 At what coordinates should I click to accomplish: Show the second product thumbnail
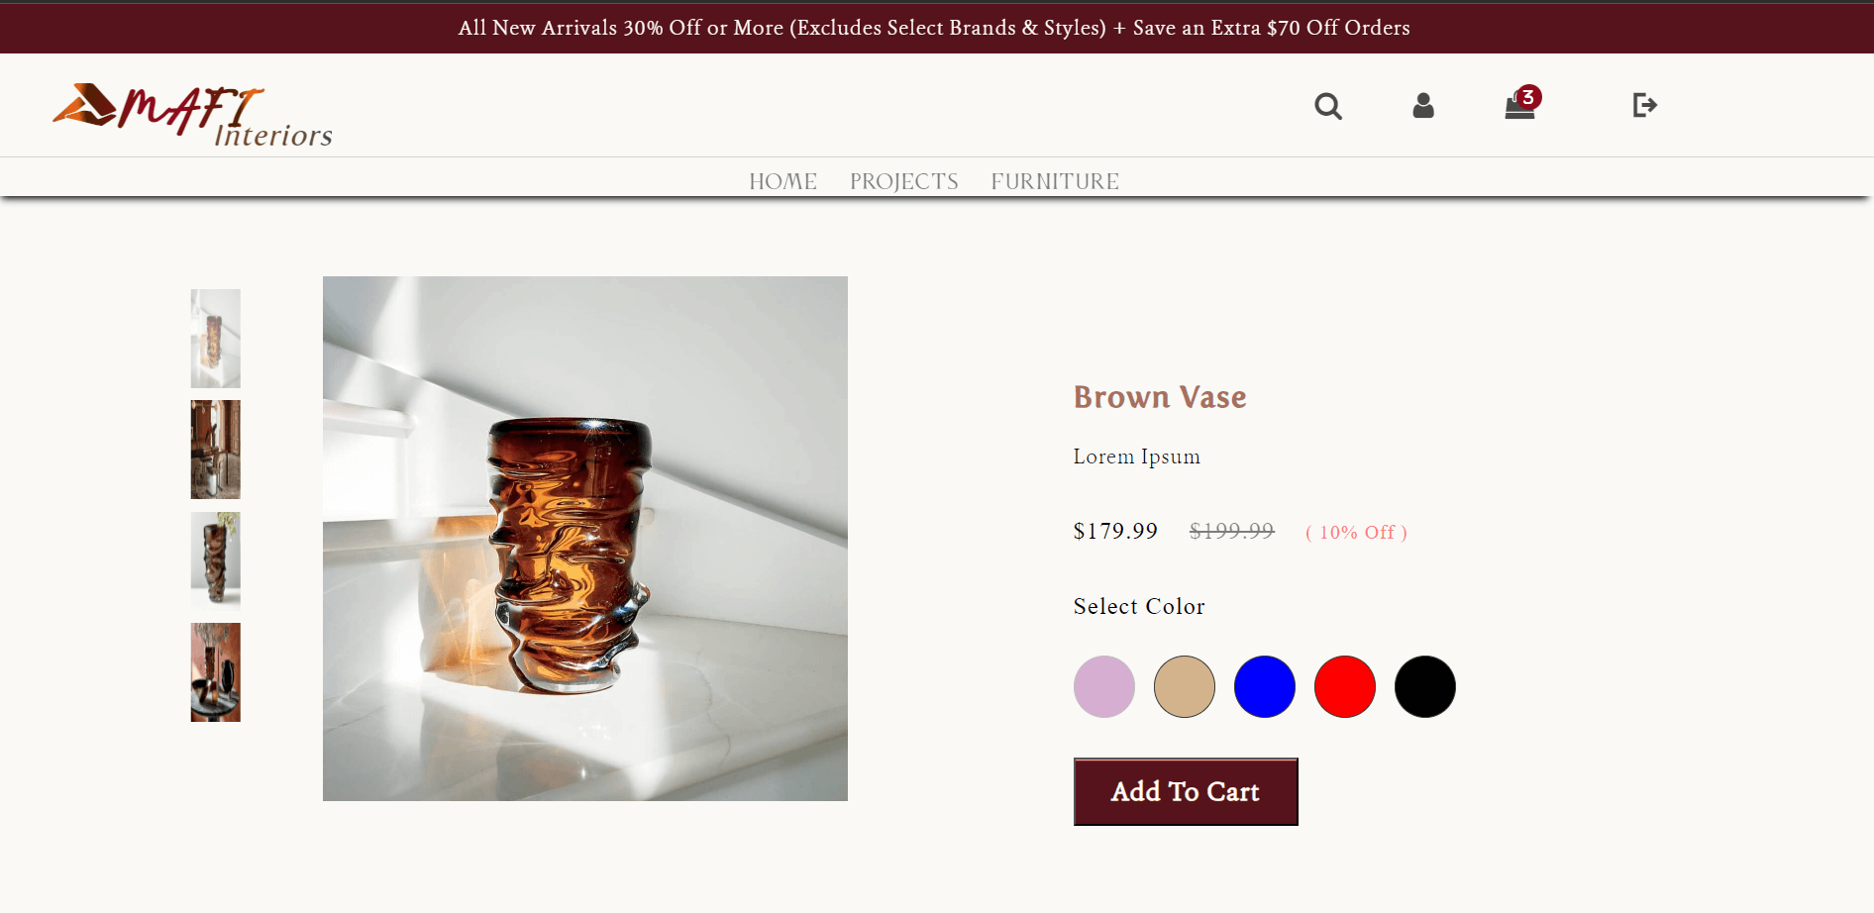pos(216,450)
